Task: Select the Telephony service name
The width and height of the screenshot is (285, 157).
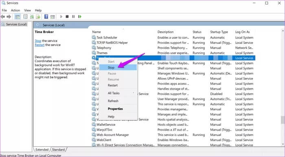Action: click(x=104, y=47)
